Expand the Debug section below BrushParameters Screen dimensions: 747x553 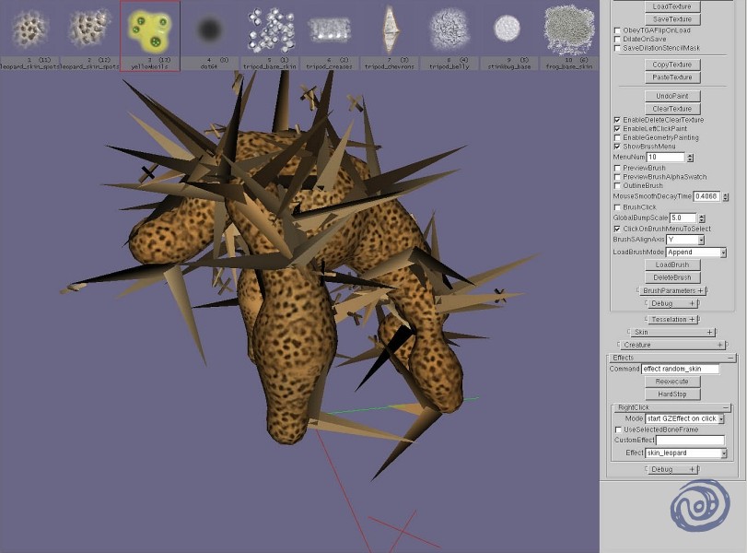672,303
